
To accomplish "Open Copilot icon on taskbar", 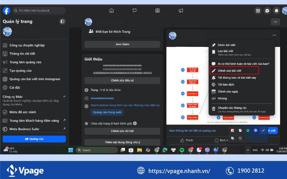I will click(148, 150).
